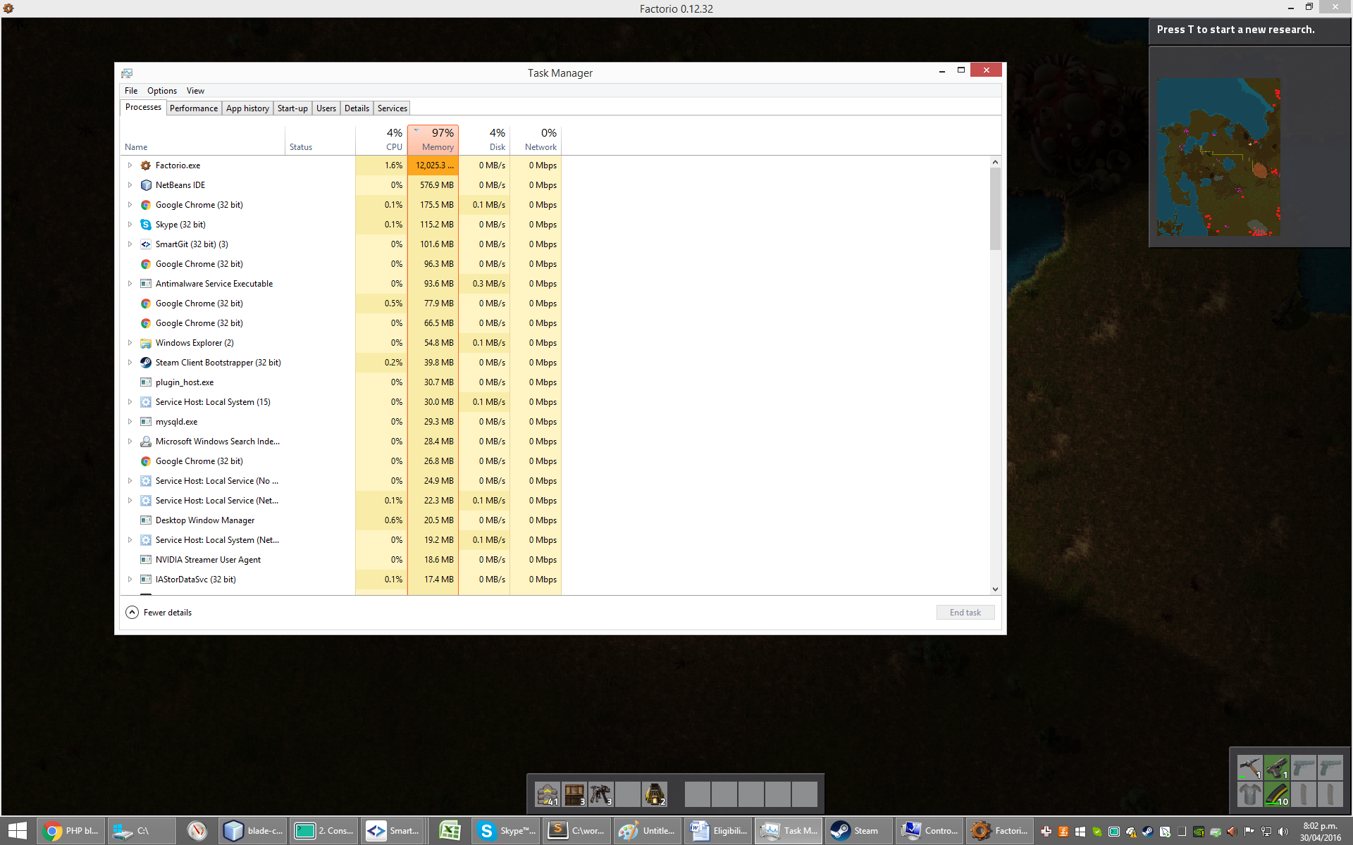This screenshot has width=1353, height=845.
Task: Switch to the Users tab
Action: tap(326, 108)
